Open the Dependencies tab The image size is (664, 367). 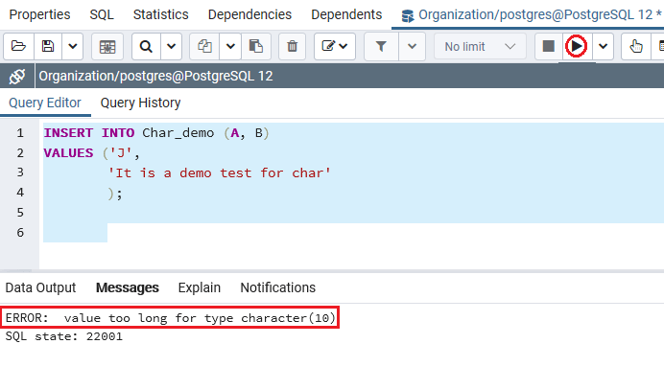tap(249, 14)
